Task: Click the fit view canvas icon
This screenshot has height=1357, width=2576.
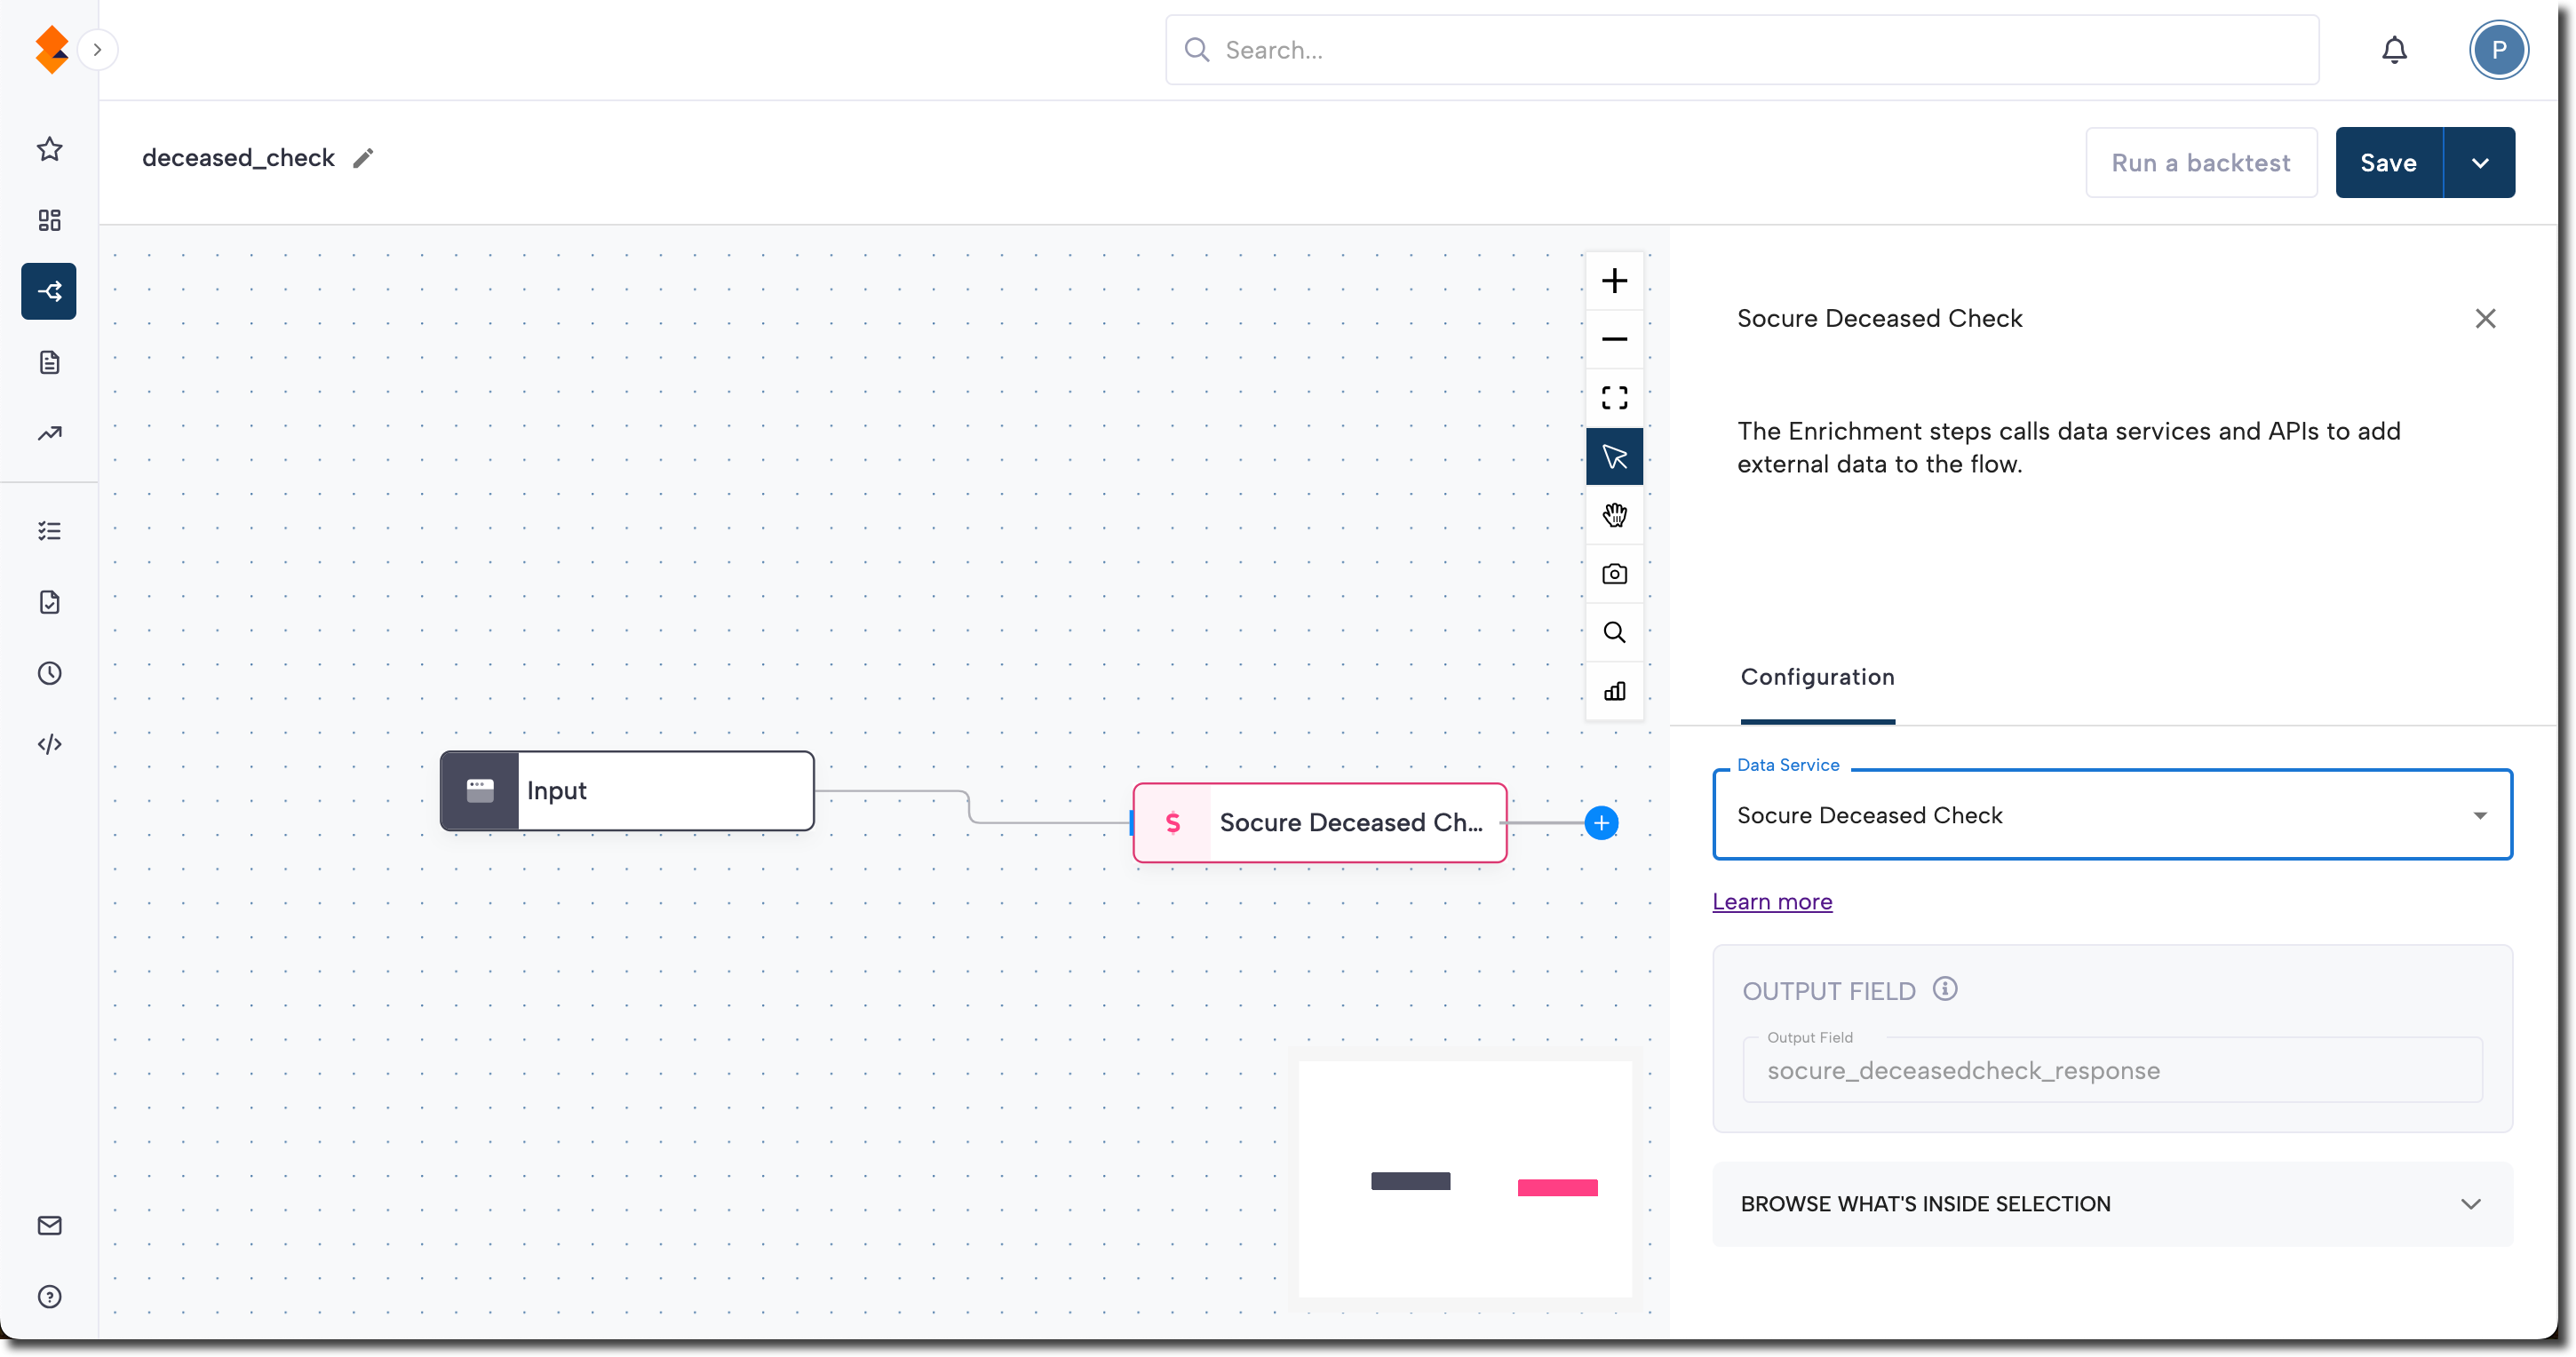Action: click(x=1614, y=398)
